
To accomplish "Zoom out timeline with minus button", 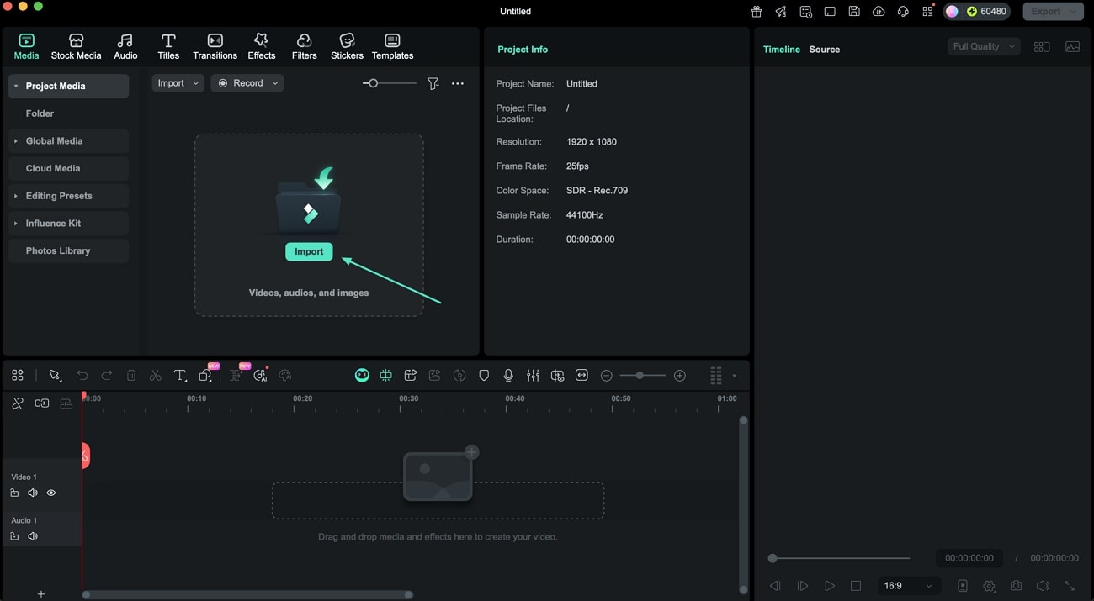I will click(x=607, y=376).
